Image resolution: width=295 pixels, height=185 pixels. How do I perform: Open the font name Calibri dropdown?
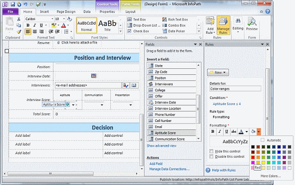[x=52, y=19]
